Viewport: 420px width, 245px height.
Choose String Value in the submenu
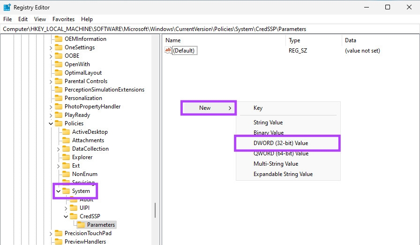click(288, 122)
